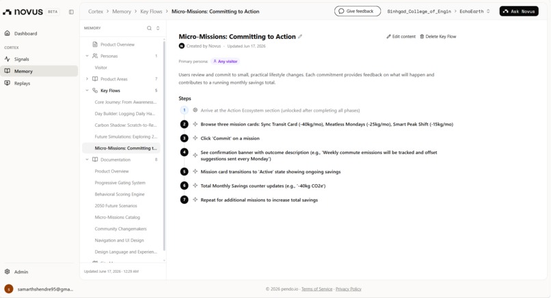Open Navigation and UI Design document

pyautogui.click(x=119, y=241)
